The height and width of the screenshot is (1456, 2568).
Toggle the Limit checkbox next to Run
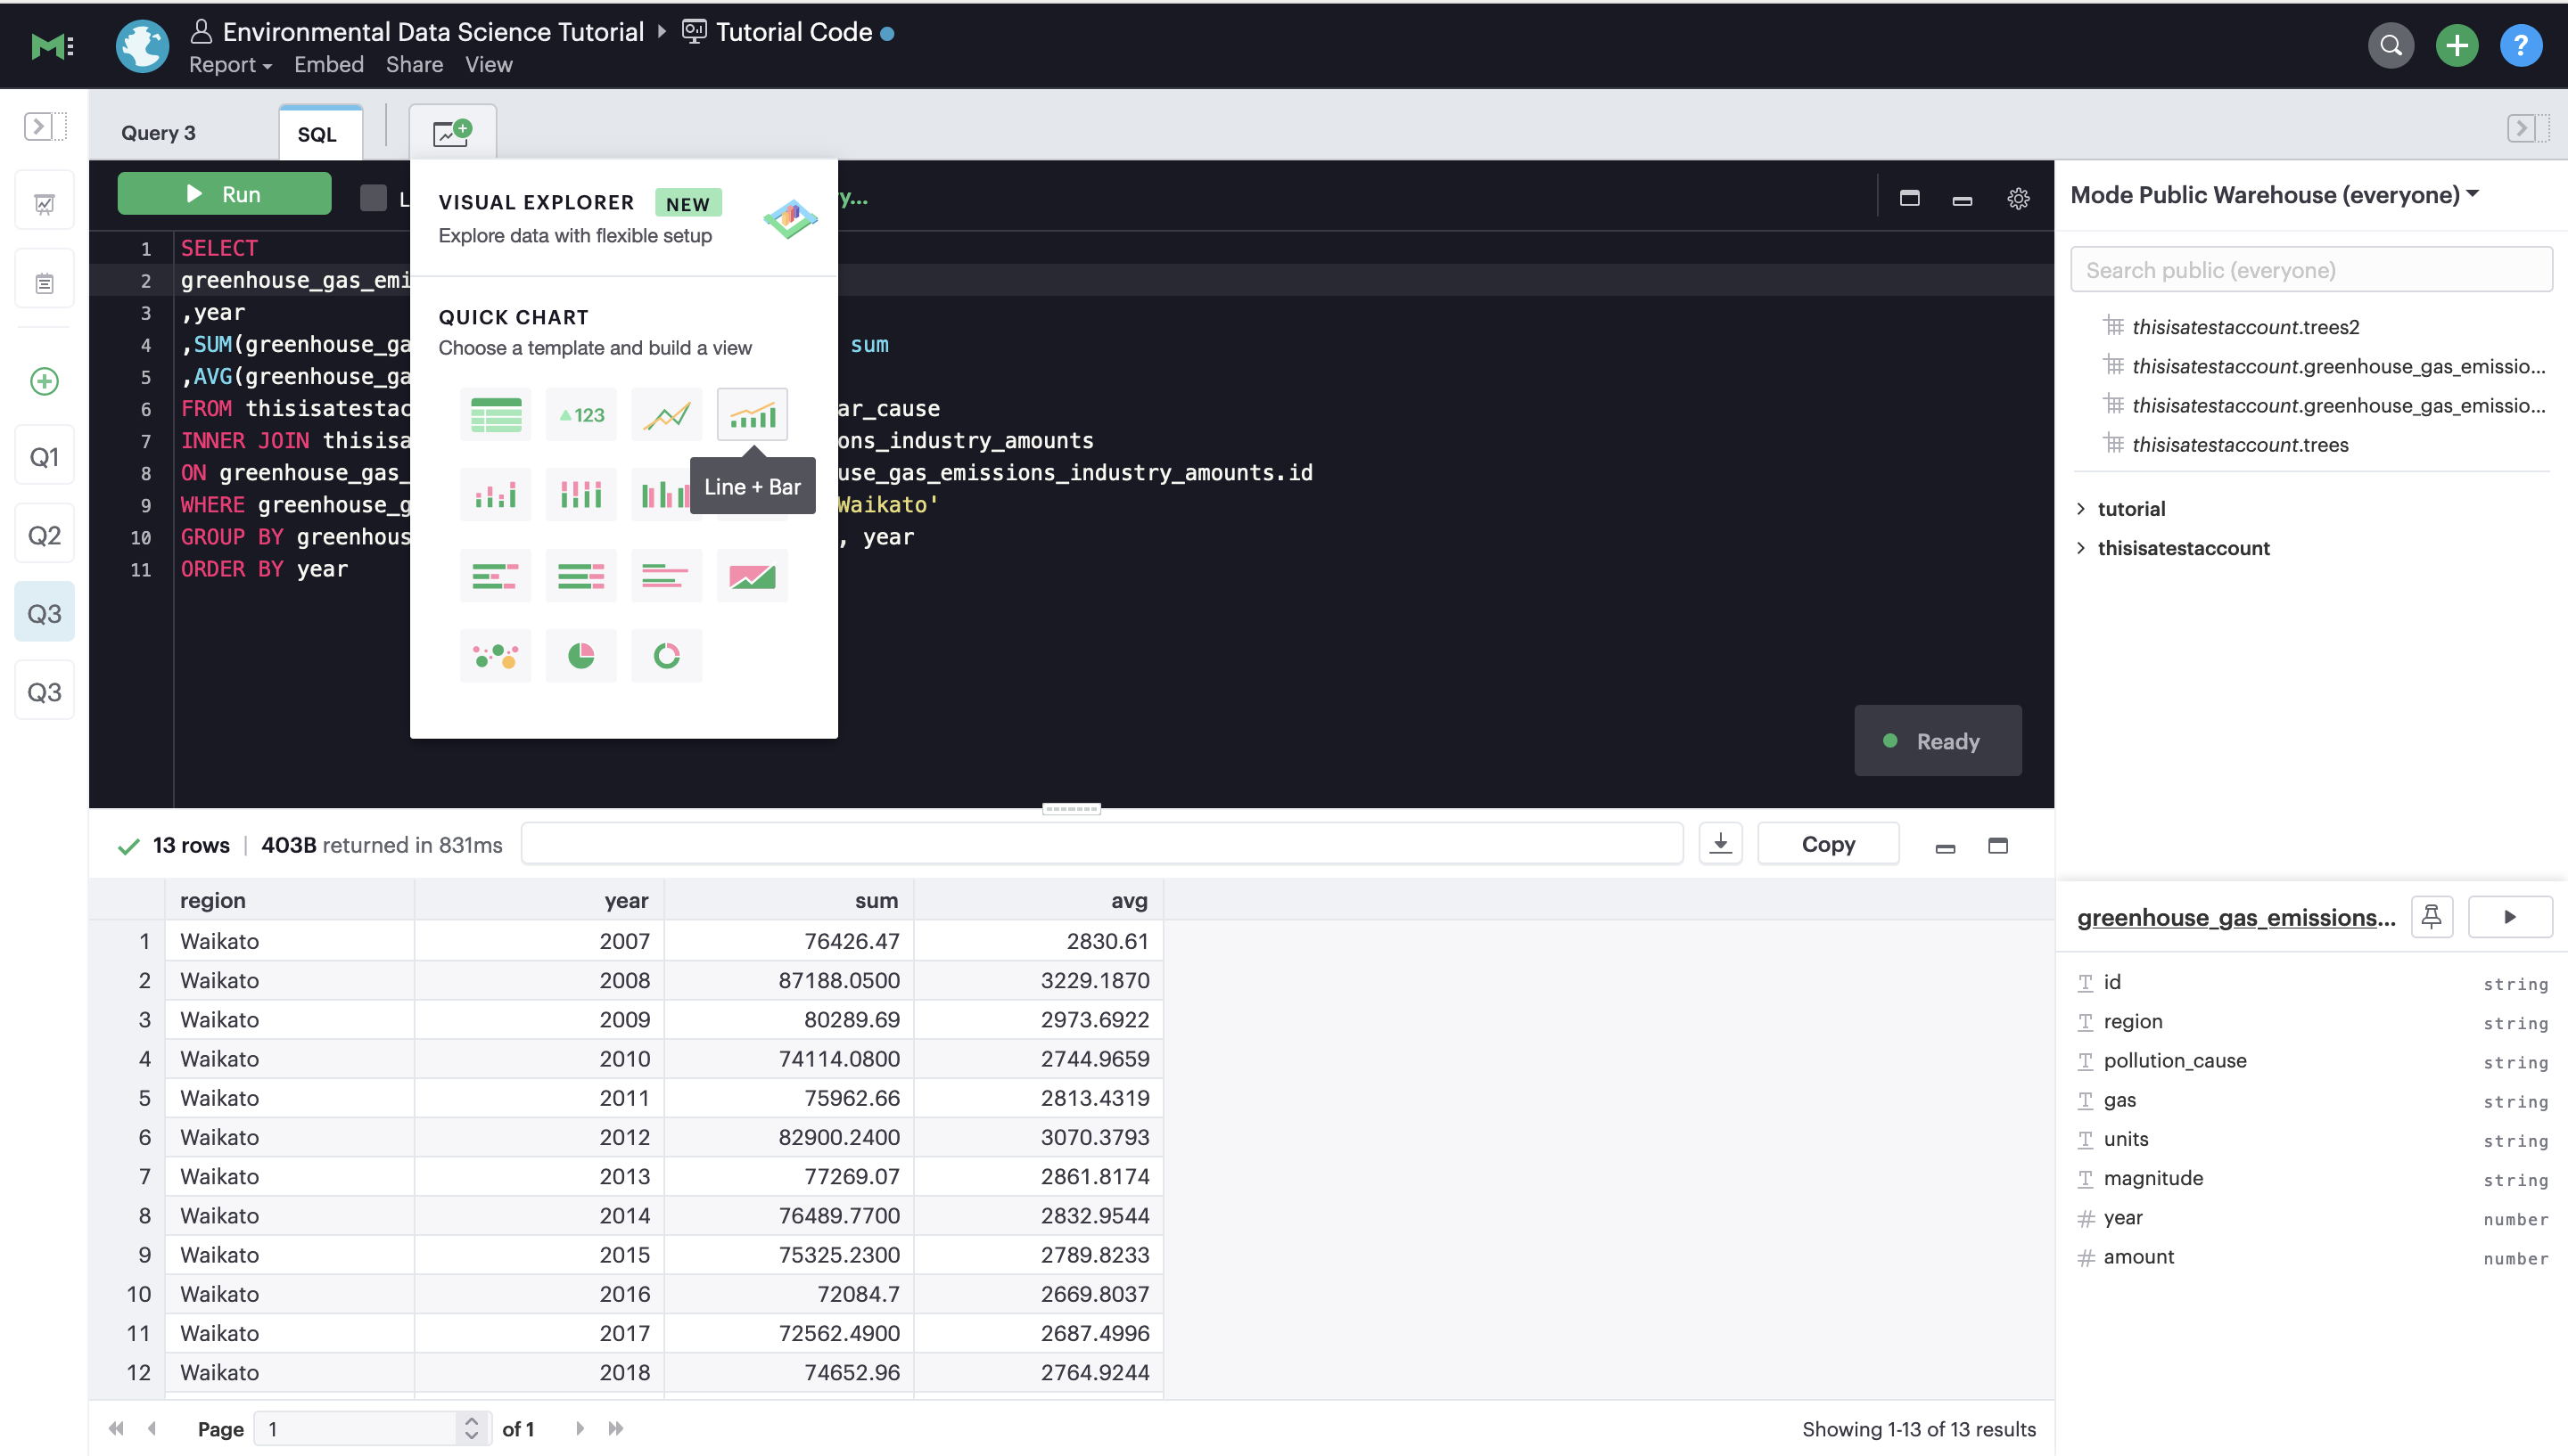(373, 198)
